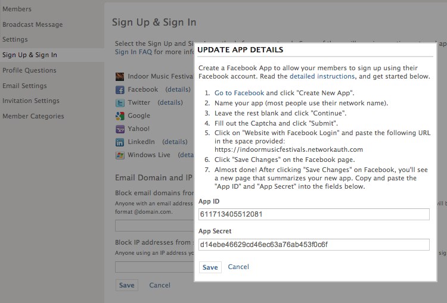
Task: Click the Indoor Music Festivals thumbnail icon
Action: pyautogui.click(x=120, y=77)
